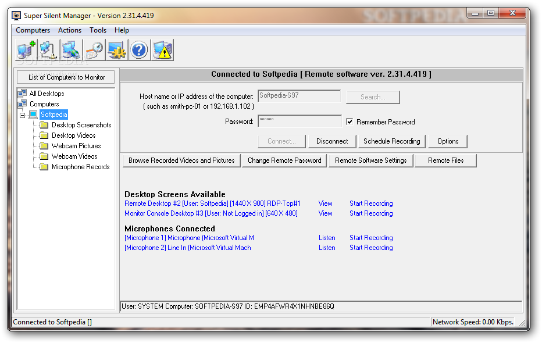542x343 pixels.
Task: Click the 'Desktop Screens Available' heading
Action: pyautogui.click(x=175, y=194)
